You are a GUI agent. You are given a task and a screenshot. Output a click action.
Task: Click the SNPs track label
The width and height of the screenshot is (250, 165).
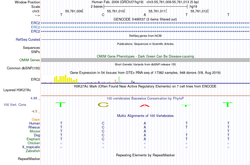[x=36, y=52]
